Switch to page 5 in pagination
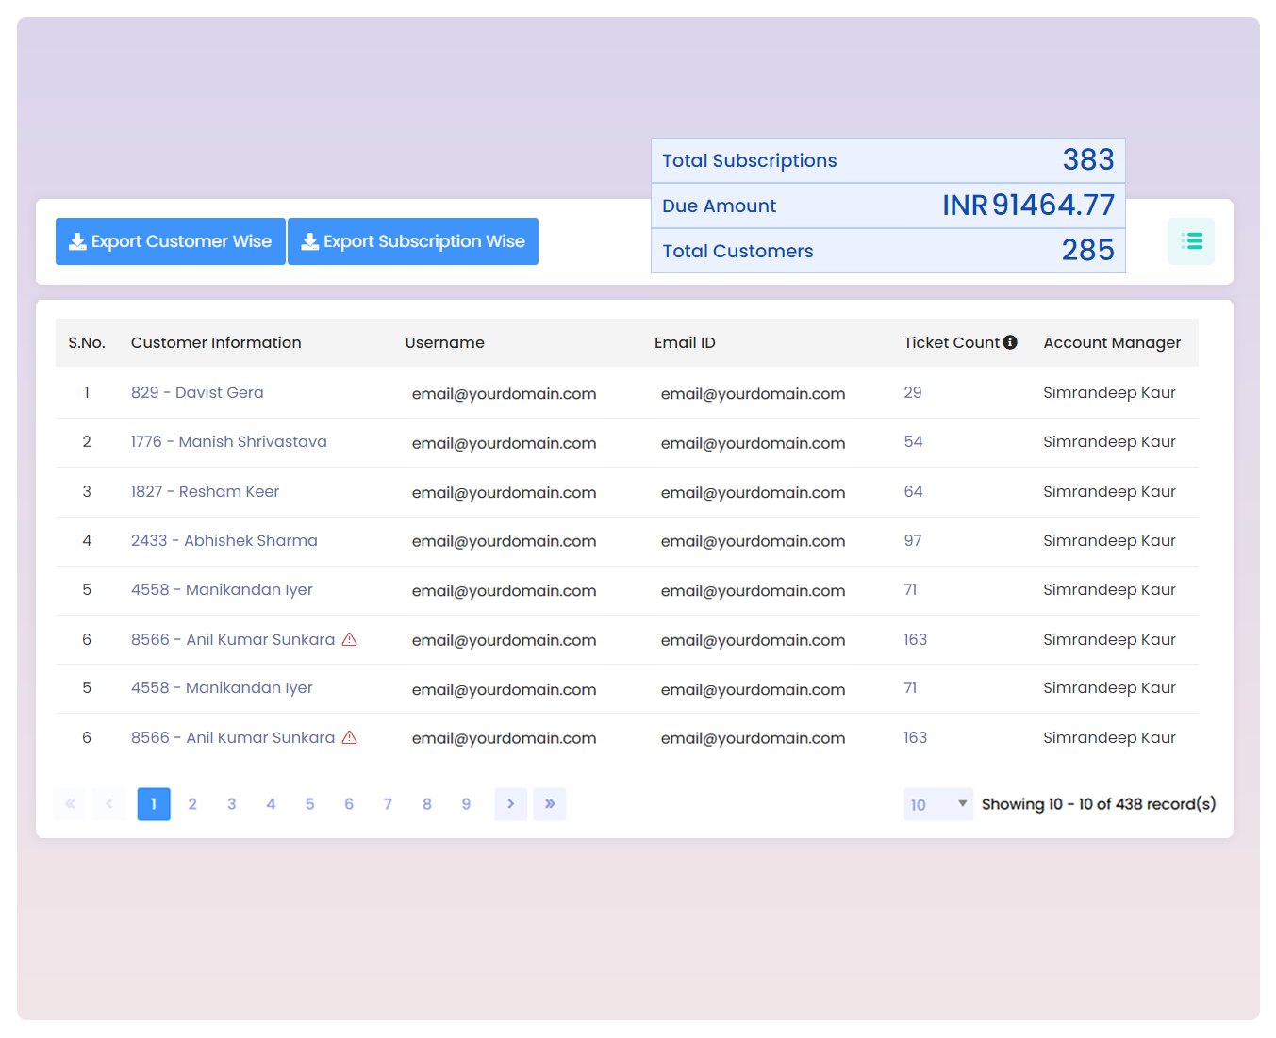 pos(309,804)
